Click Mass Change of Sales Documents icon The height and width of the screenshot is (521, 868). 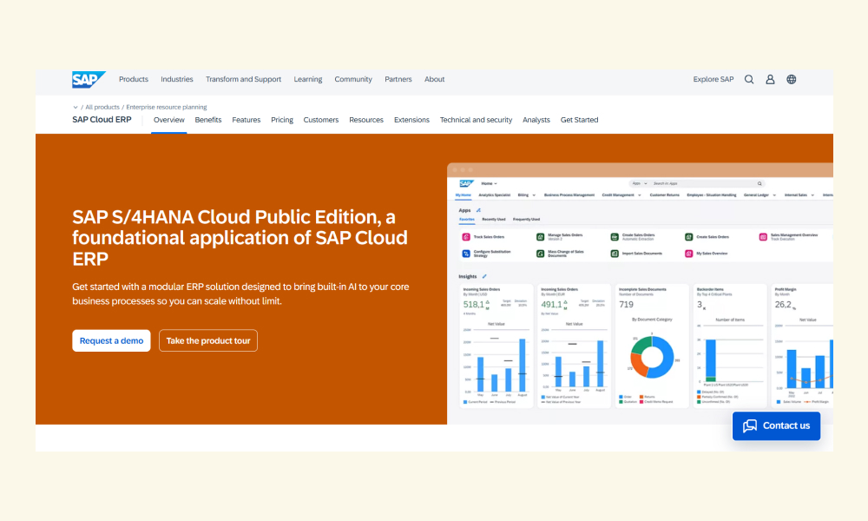pyautogui.click(x=540, y=254)
